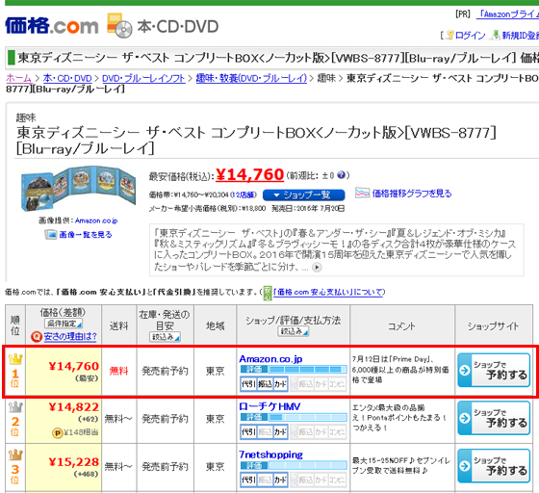The height and width of the screenshot is (493, 539).
Task: Click the price trend graph icon
Action: 362,193
